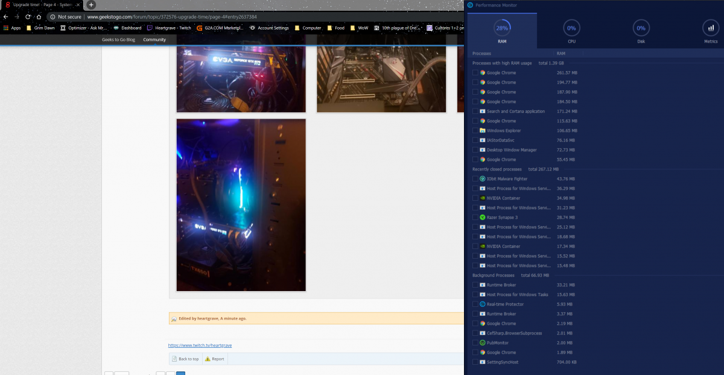Image resolution: width=724 pixels, height=375 pixels.
Task: Open the motherboard PCI slots photo
Action: [381, 74]
